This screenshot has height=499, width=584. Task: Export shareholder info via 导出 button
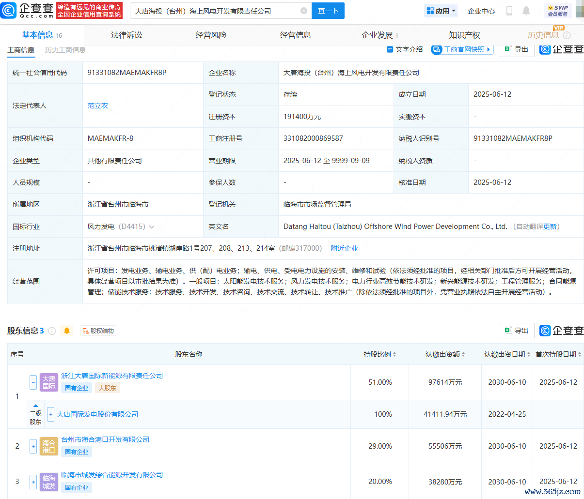[517, 331]
